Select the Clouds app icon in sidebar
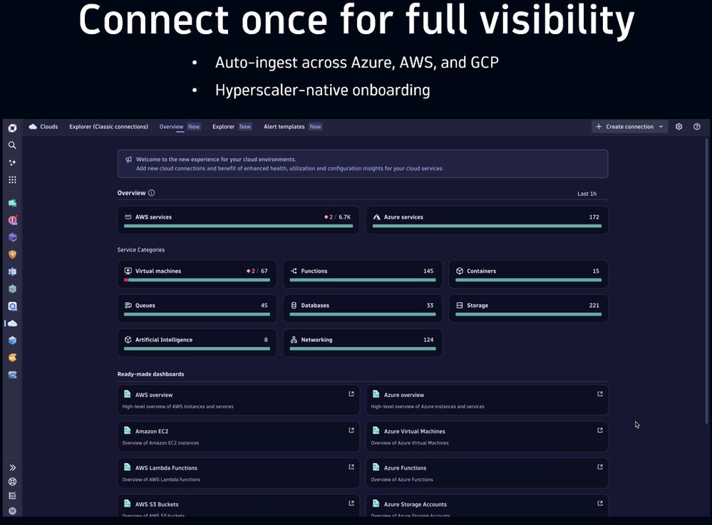 [x=12, y=323]
